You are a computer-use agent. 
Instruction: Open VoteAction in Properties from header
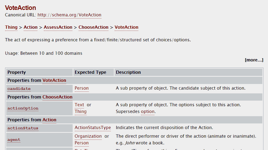tap(54, 80)
